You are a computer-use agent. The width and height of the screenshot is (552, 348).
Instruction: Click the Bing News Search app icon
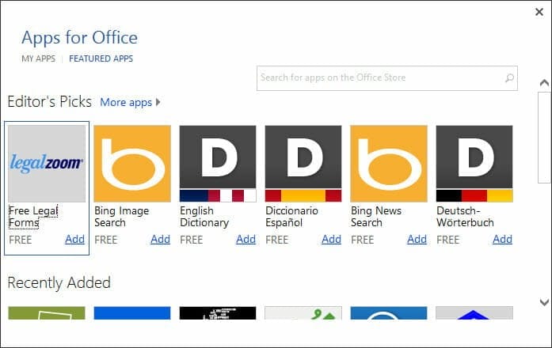coord(389,163)
